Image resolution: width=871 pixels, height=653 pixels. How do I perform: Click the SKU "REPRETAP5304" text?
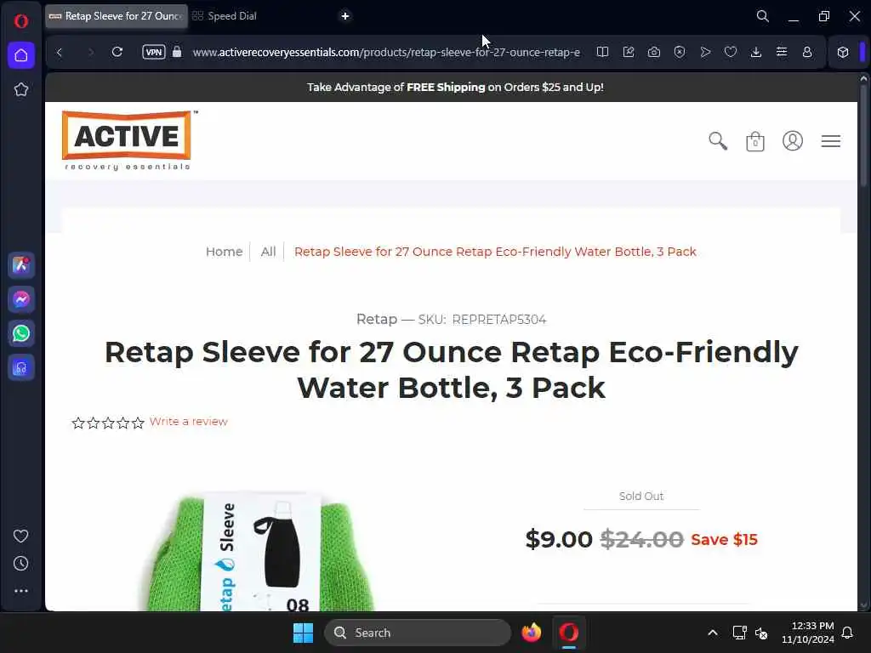(498, 320)
